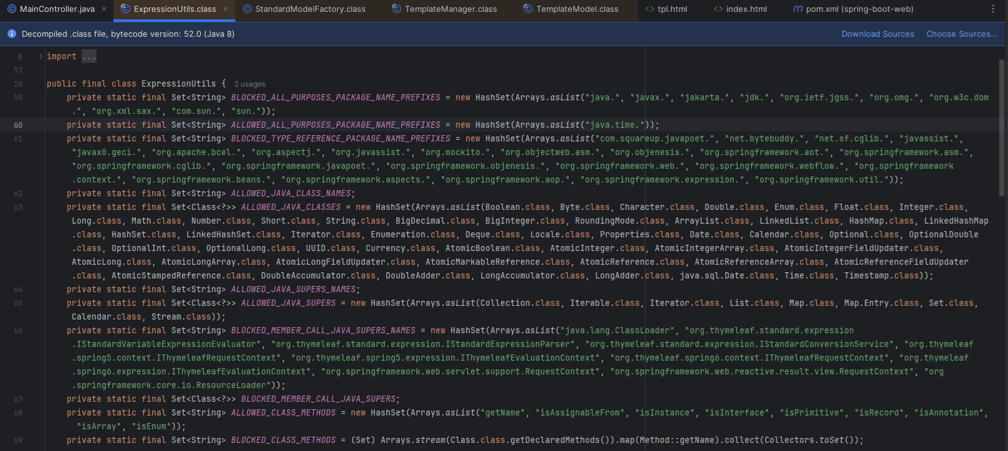1008x451 pixels.
Task: Close the MainController.java tab
Action: coord(104,9)
